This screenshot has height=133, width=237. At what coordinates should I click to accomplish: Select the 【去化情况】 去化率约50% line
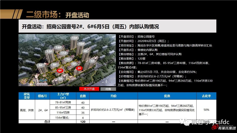(157, 72)
